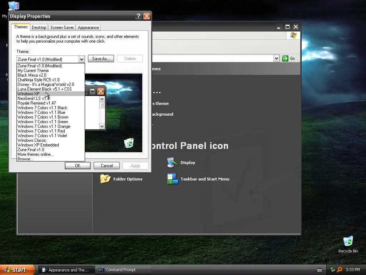Open the Folder Options icon
Screen dimensions: 366x275
(x=122, y=179)
